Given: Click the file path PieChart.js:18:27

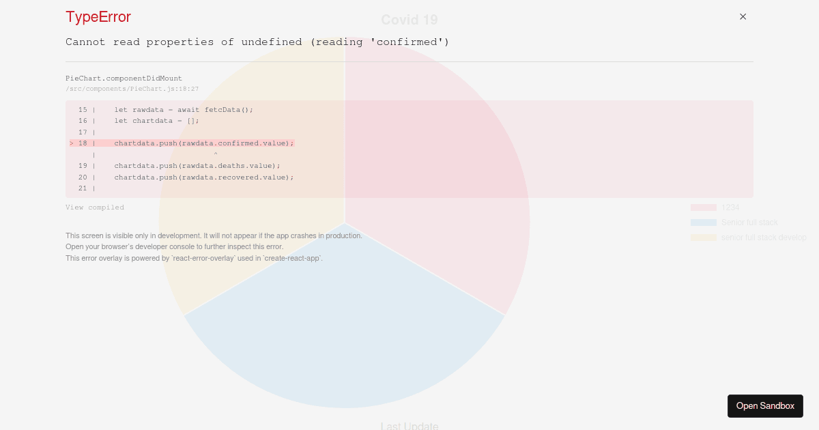Looking at the screenshot, I should pos(132,89).
